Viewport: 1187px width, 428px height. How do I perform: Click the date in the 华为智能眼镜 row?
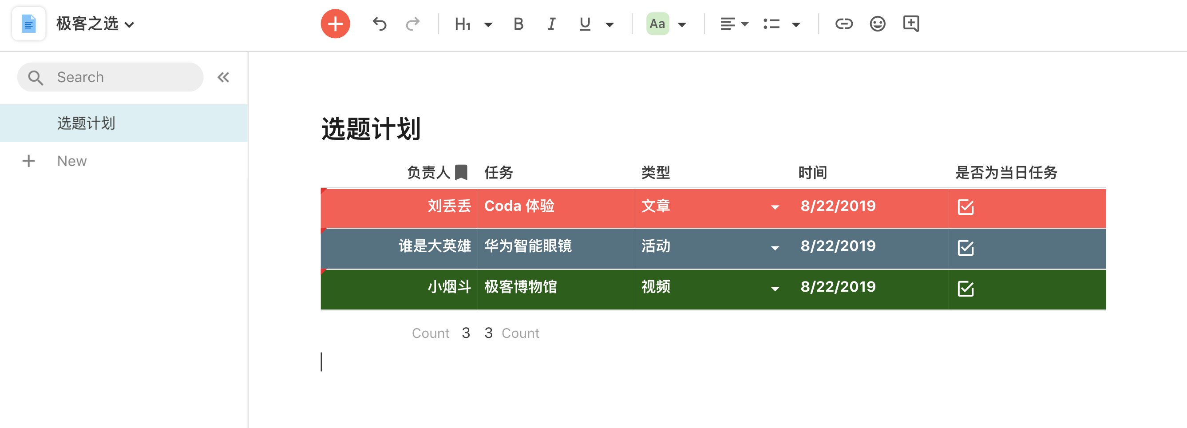[x=838, y=246]
